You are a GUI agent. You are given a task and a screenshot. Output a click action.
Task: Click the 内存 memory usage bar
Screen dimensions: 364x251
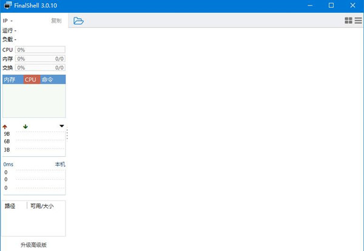[x=40, y=59]
